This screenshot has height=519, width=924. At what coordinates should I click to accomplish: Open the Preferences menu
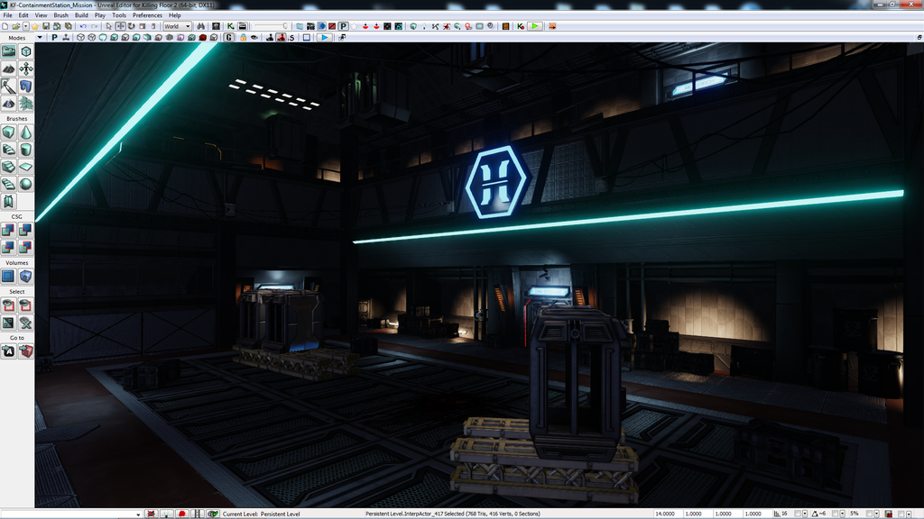point(147,15)
